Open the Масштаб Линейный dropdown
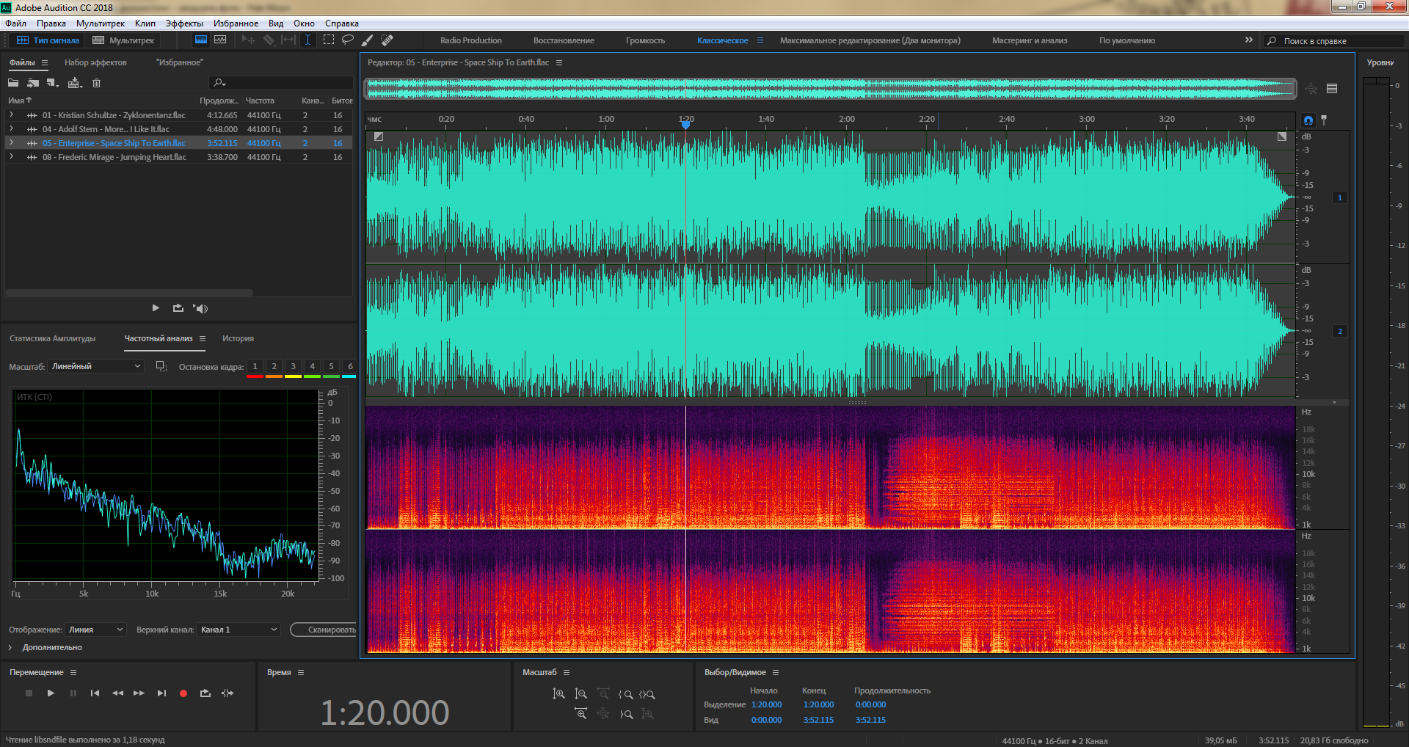 (95, 366)
